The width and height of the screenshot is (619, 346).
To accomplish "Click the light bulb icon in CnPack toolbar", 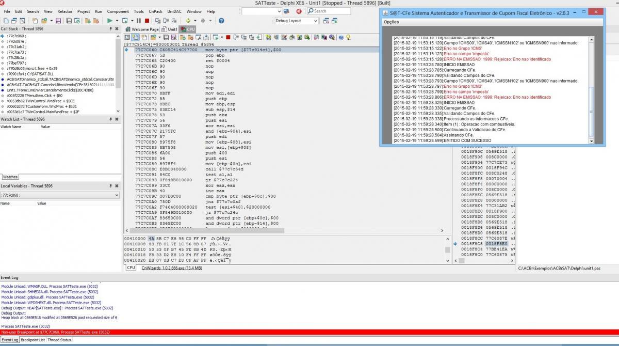I will [x=348, y=37].
